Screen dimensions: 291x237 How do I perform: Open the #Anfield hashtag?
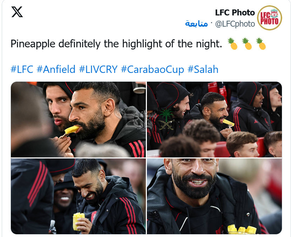pyautogui.click(x=56, y=69)
